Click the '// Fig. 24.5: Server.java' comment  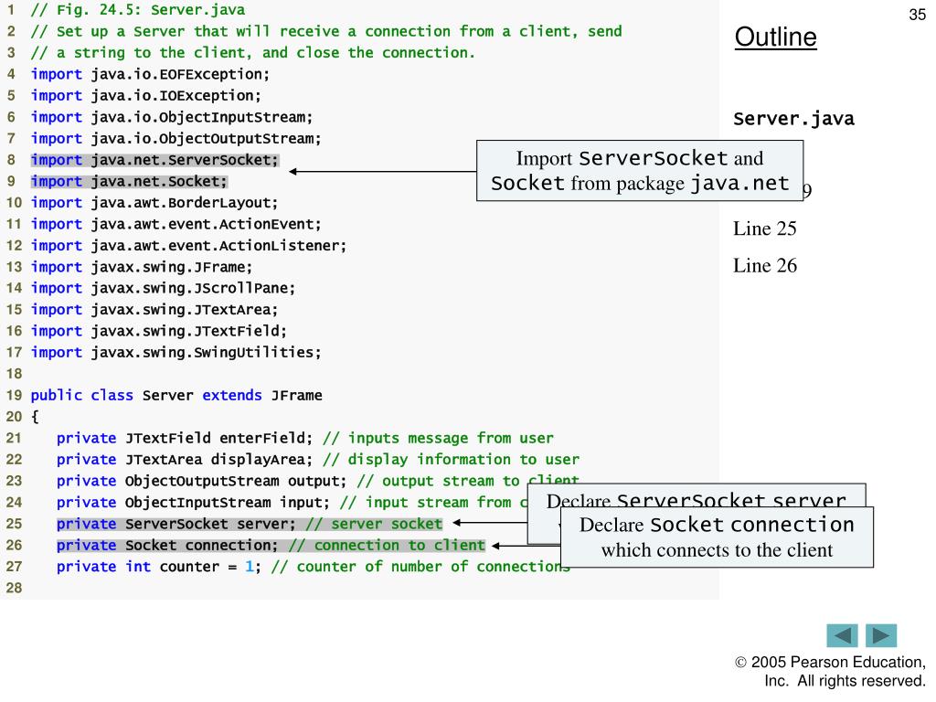(137, 10)
